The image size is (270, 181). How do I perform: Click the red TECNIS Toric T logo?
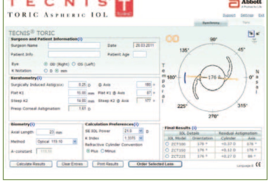(124, 8)
